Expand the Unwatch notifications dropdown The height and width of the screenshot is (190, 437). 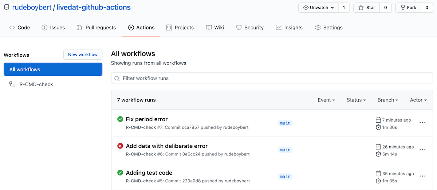(x=318, y=8)
